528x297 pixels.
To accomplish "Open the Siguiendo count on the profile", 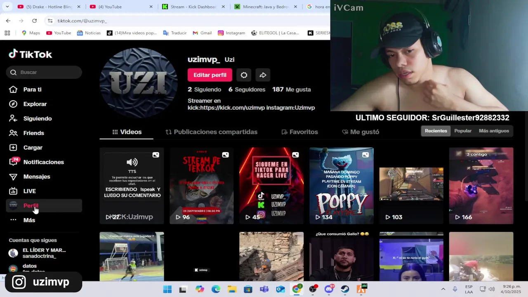I will [x=204, y=90].
